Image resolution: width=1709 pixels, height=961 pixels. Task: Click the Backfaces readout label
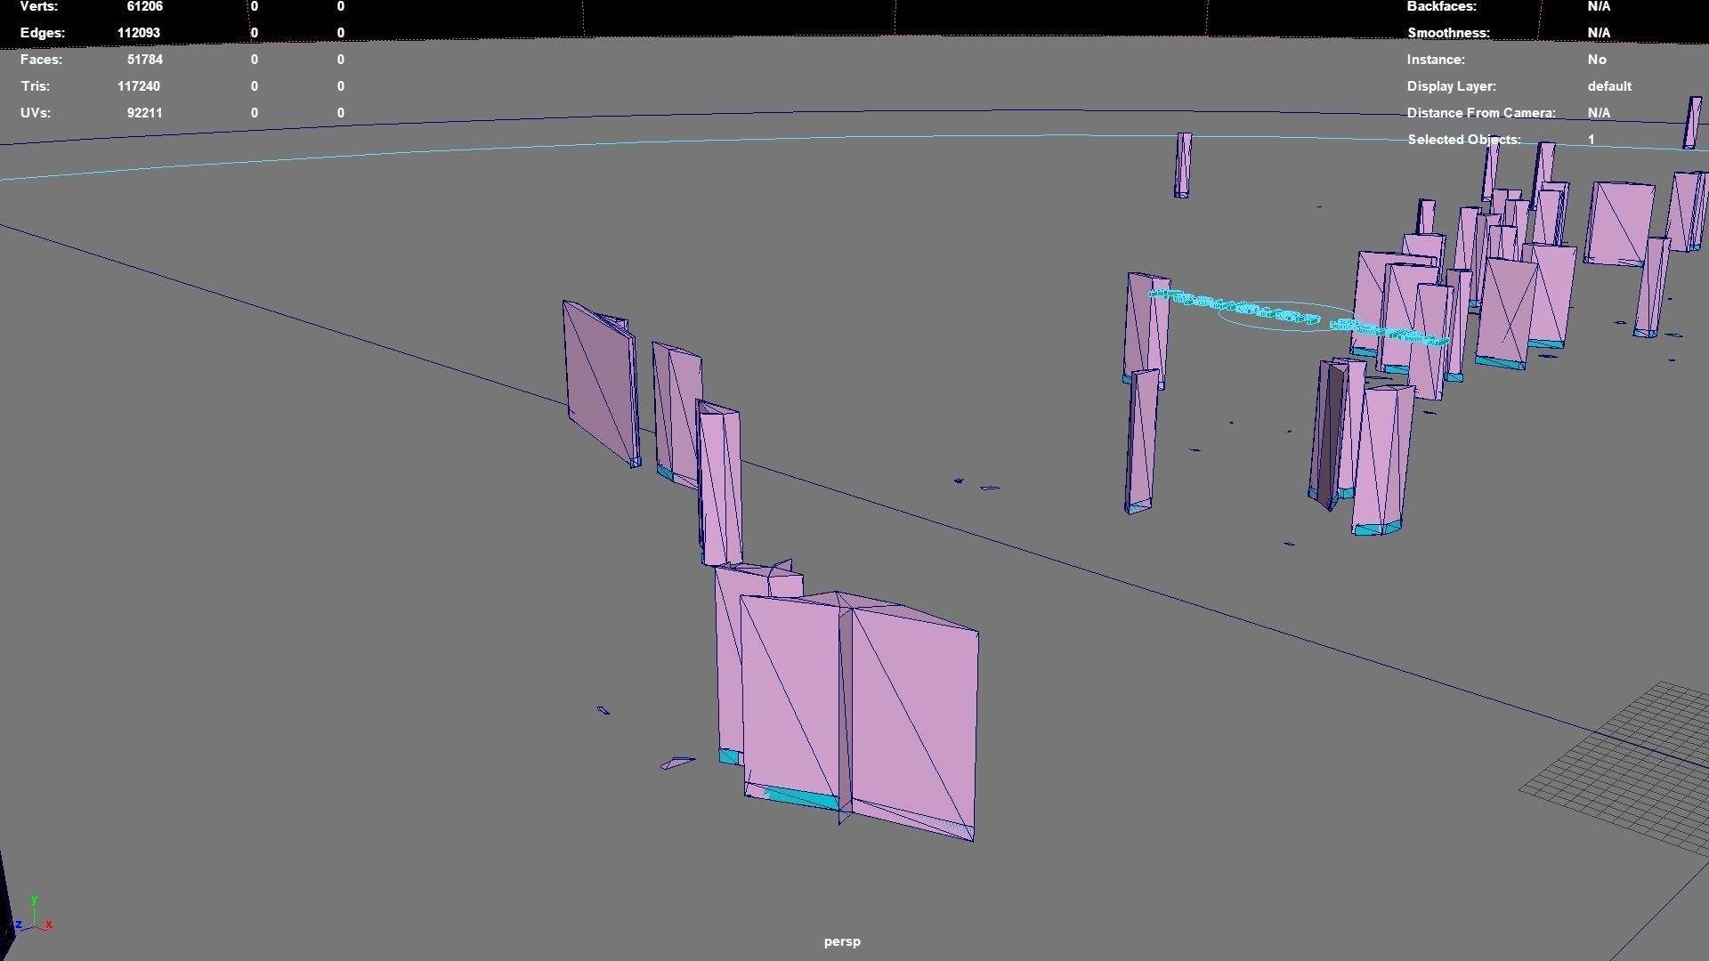click(x=1441, y=6)
